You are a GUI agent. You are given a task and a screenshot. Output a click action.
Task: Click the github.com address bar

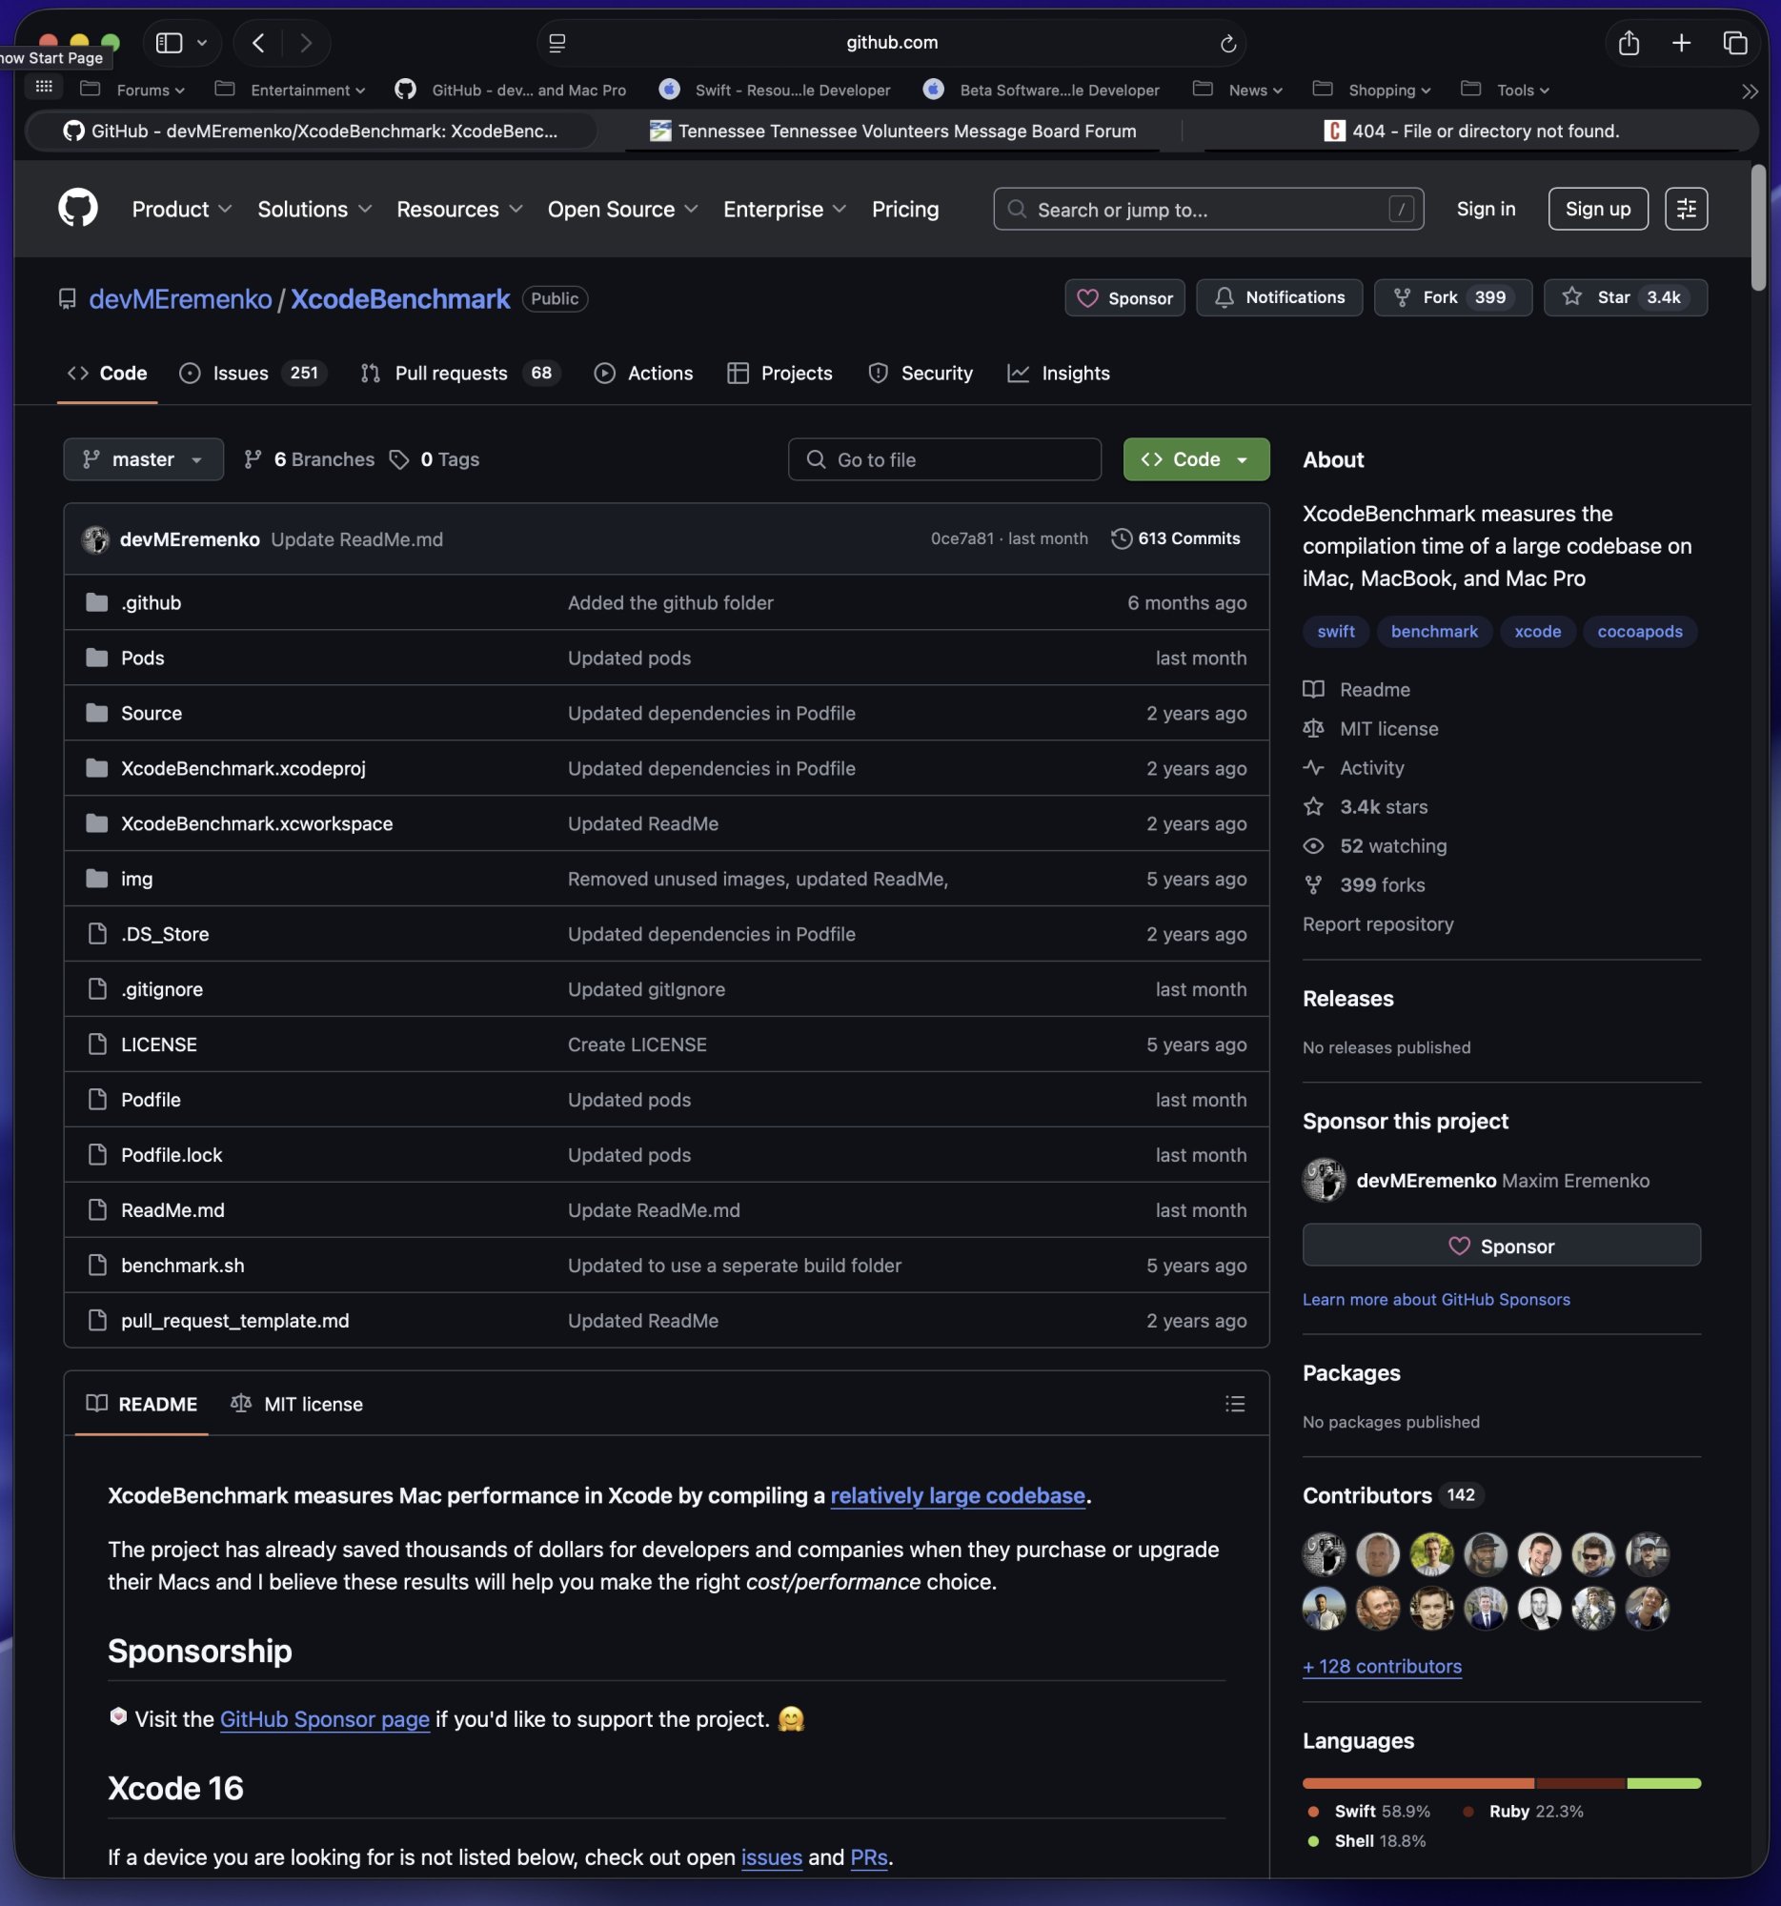click(x=890, y=43)
